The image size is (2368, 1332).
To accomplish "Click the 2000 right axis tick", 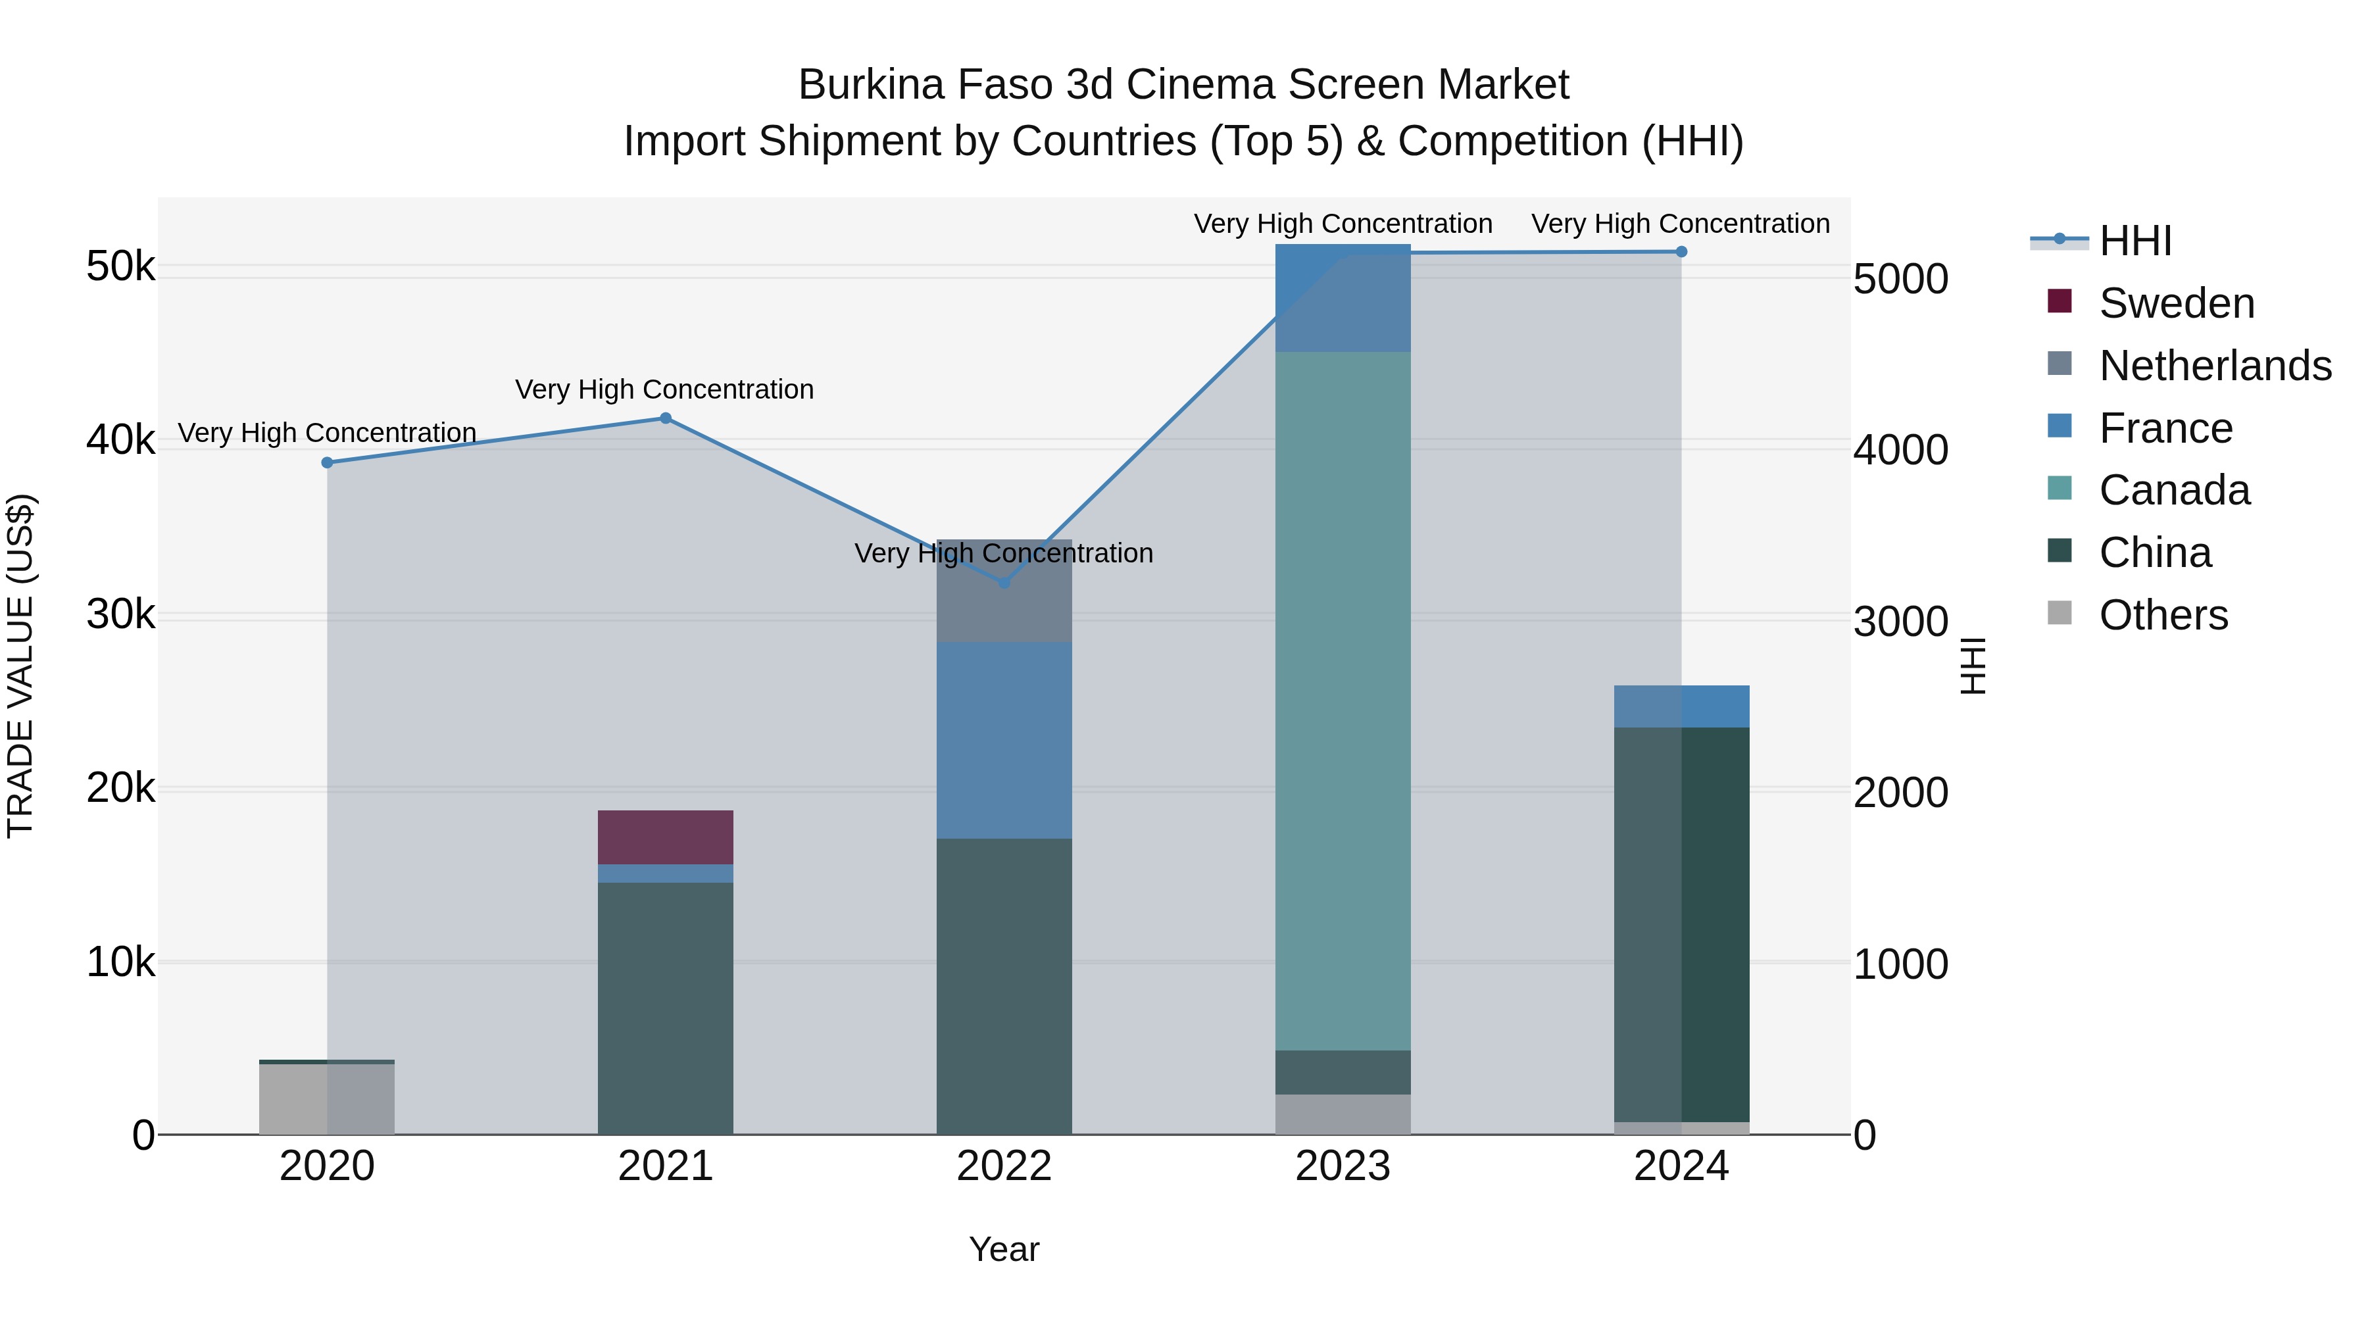I will [1901, 793].
